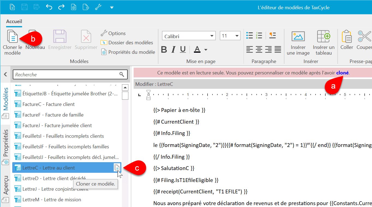
Task: Toggle underline formatting
Action: tap(183, 49)
